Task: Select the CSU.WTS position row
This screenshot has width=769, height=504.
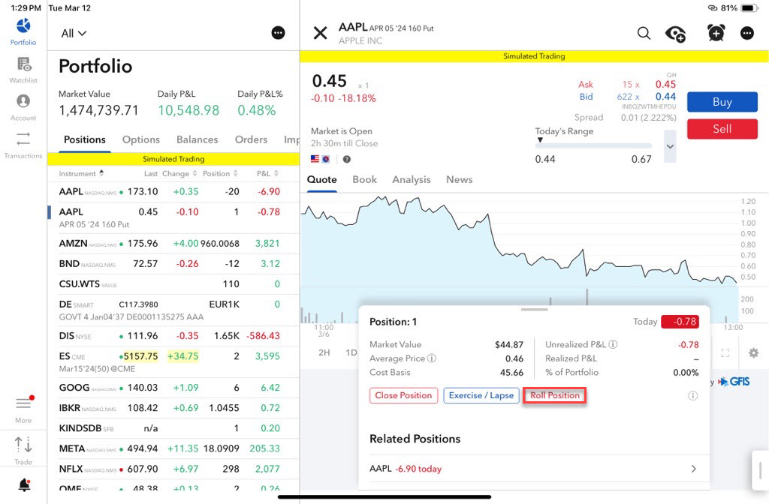Action: (x=173, y=284)
